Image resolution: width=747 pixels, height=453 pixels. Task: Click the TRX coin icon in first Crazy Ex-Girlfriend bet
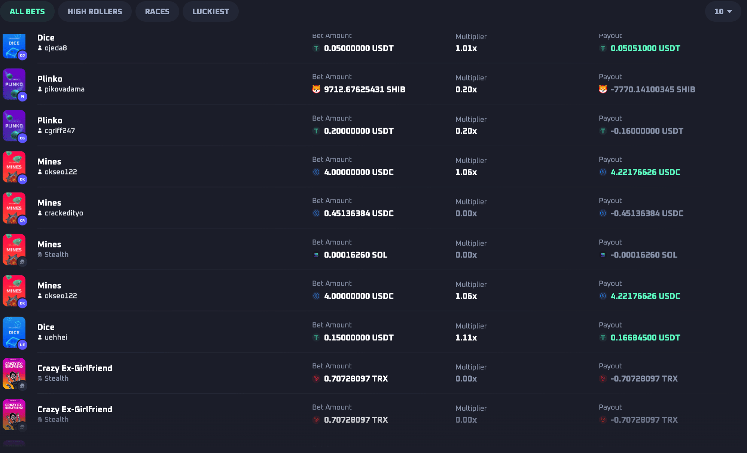coord(316,379)
